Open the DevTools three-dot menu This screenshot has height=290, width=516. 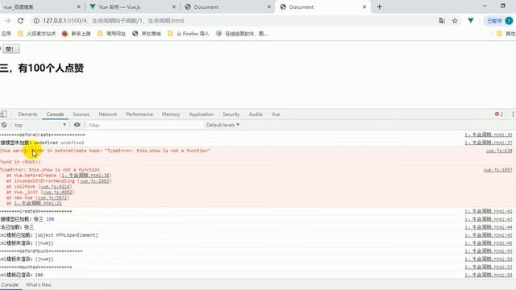coord(513,114)
